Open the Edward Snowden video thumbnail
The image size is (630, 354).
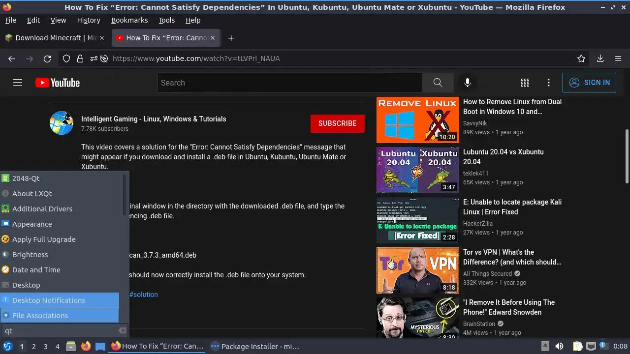[418, 318]
